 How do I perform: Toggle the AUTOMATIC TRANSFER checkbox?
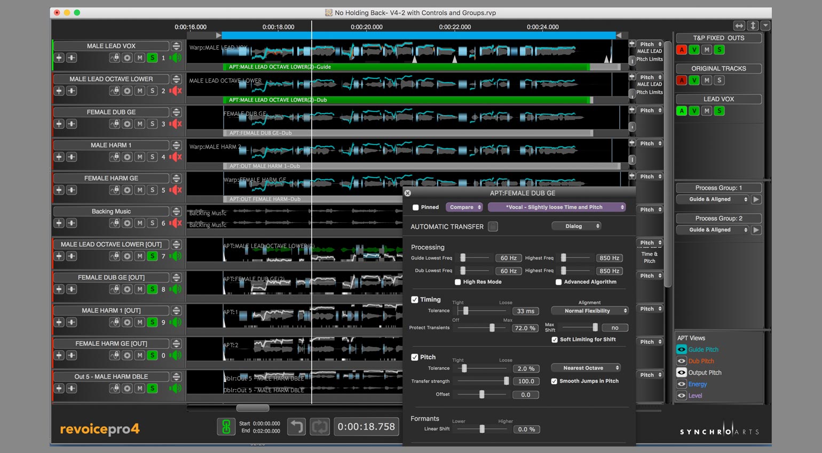pos(493,226)
